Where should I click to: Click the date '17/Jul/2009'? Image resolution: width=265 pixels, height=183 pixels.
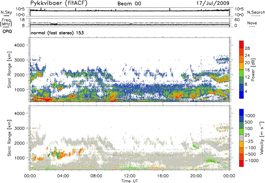pos(213,3)
